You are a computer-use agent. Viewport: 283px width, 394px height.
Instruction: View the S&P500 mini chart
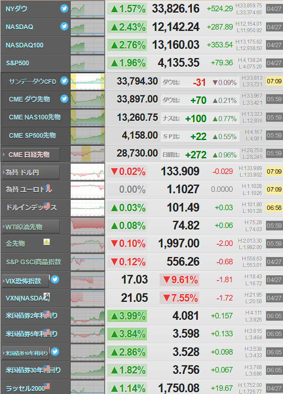click(x=87, y=63)
